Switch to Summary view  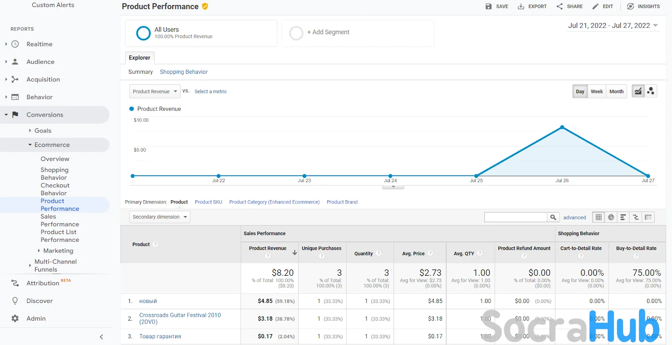coord(140,72)
